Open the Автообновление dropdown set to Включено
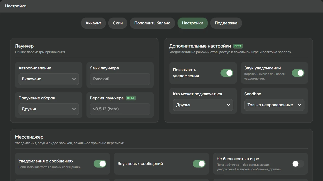323x181 pixels. click(49, 79)
